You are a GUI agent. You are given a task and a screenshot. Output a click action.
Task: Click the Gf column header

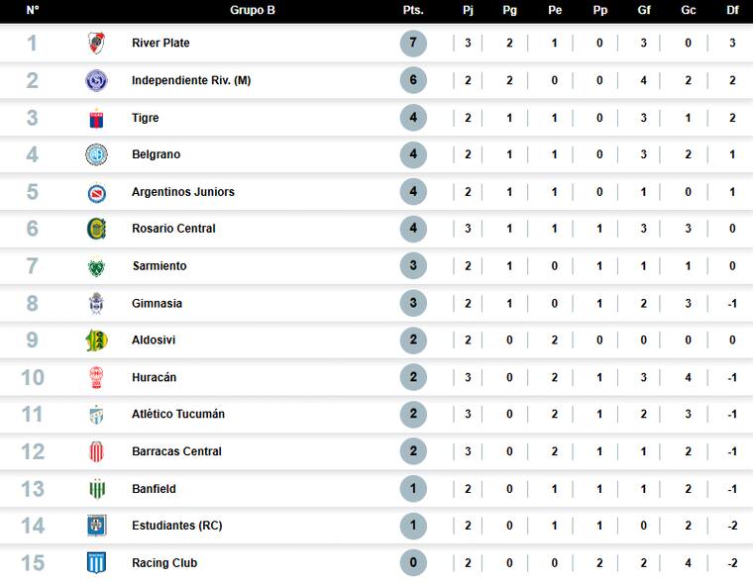click(x=644, y=10)
